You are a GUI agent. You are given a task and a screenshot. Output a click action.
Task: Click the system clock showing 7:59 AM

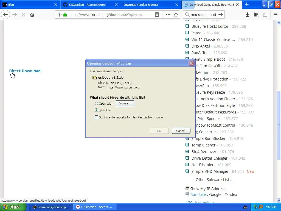point(271,207)
